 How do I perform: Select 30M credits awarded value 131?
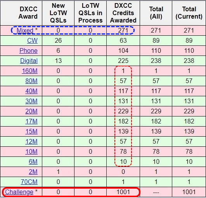123,101
